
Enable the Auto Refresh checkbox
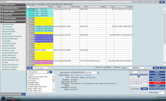pyautogui.click(x=130, y=89)
